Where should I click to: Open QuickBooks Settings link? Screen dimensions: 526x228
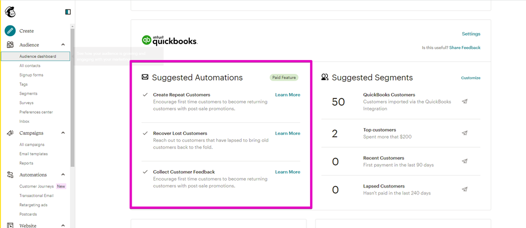[x=471, y=34]
